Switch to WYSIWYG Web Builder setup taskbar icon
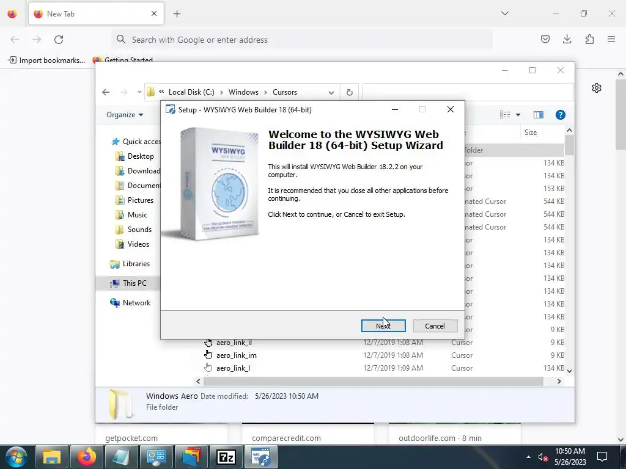 point(261,457)
